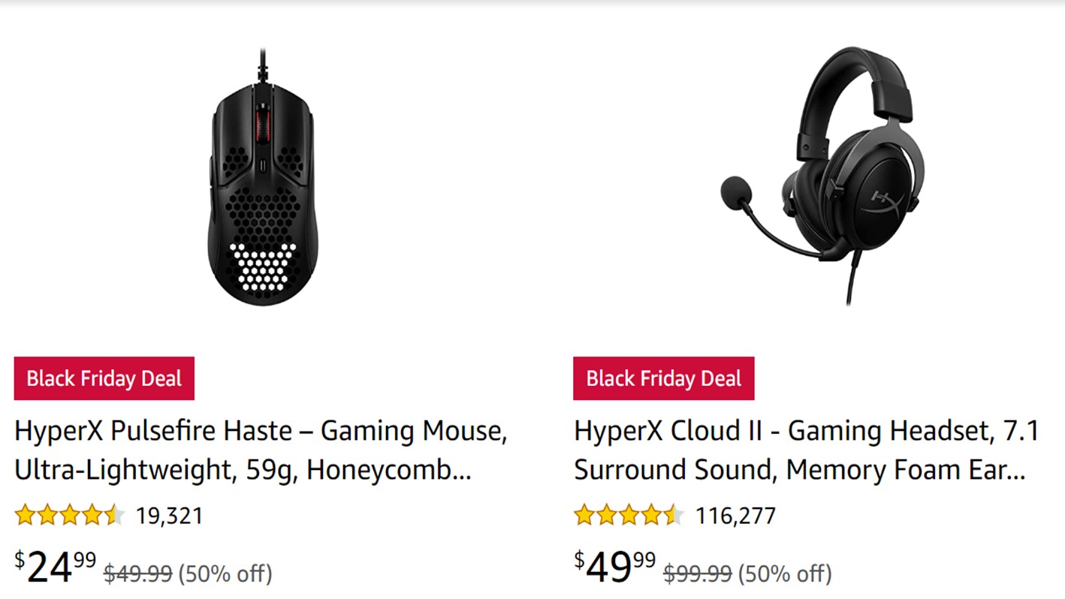Open the HyperX Pulsefire Haste mouse product image

click(x=262, y=180)
